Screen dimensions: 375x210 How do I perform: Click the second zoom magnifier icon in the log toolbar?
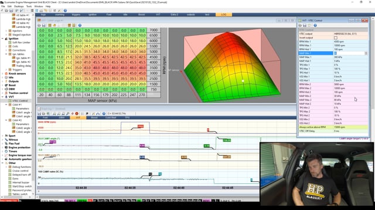(59, 114)
